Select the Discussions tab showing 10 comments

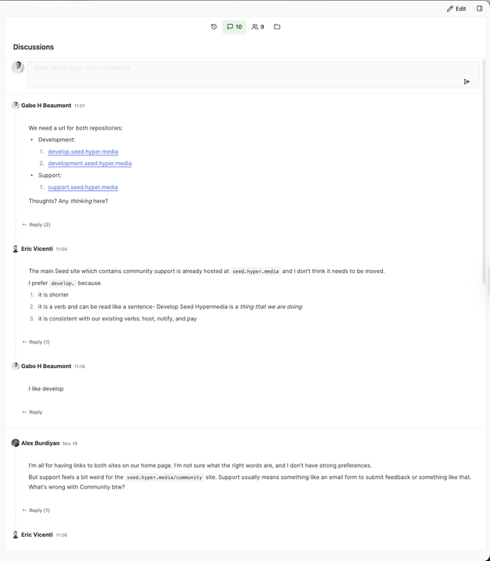(x=234, y=27)
